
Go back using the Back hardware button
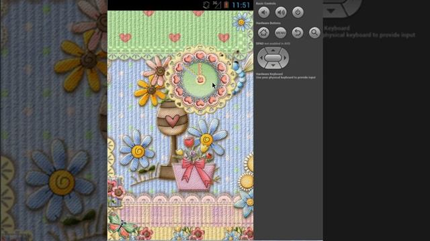298,33
